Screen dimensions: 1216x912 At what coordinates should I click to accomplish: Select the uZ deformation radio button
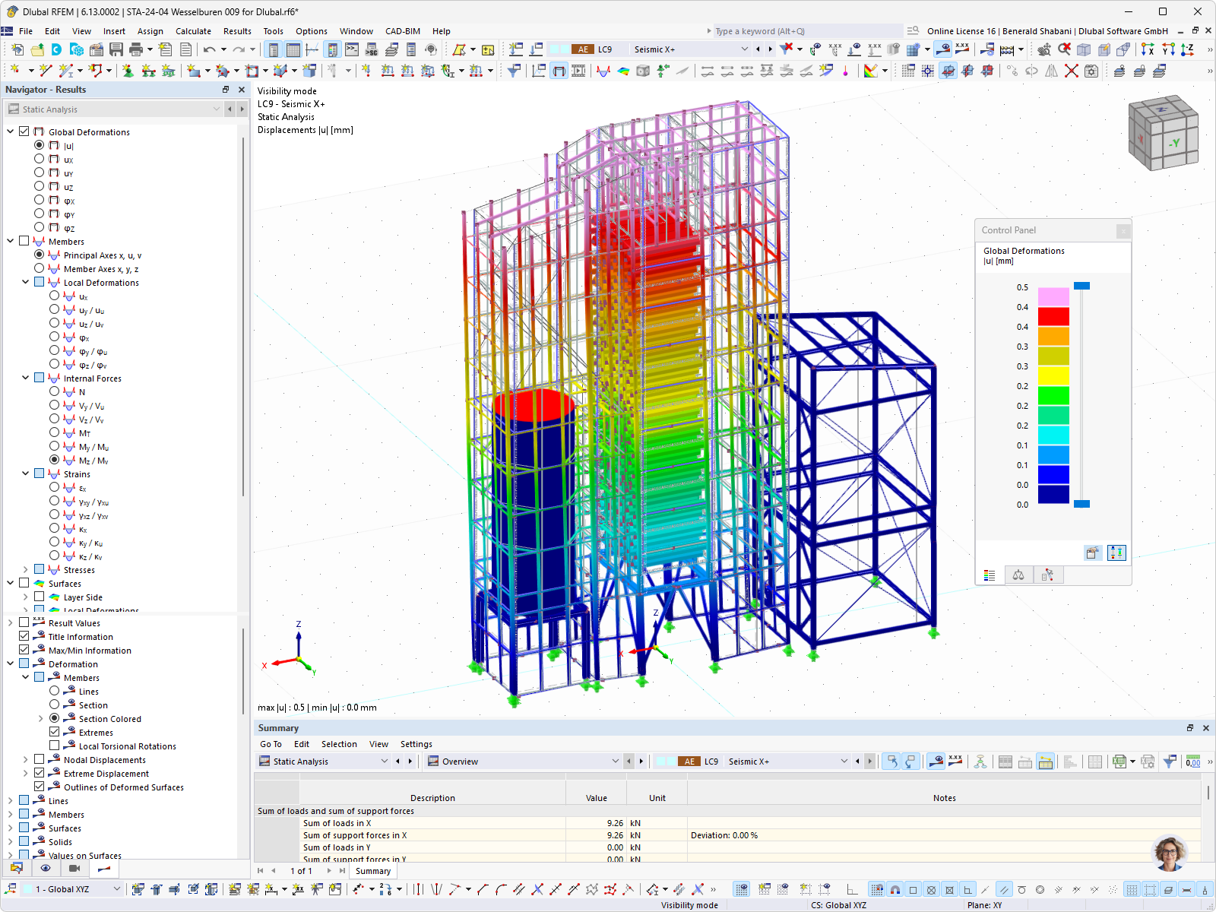pos(39,186)
